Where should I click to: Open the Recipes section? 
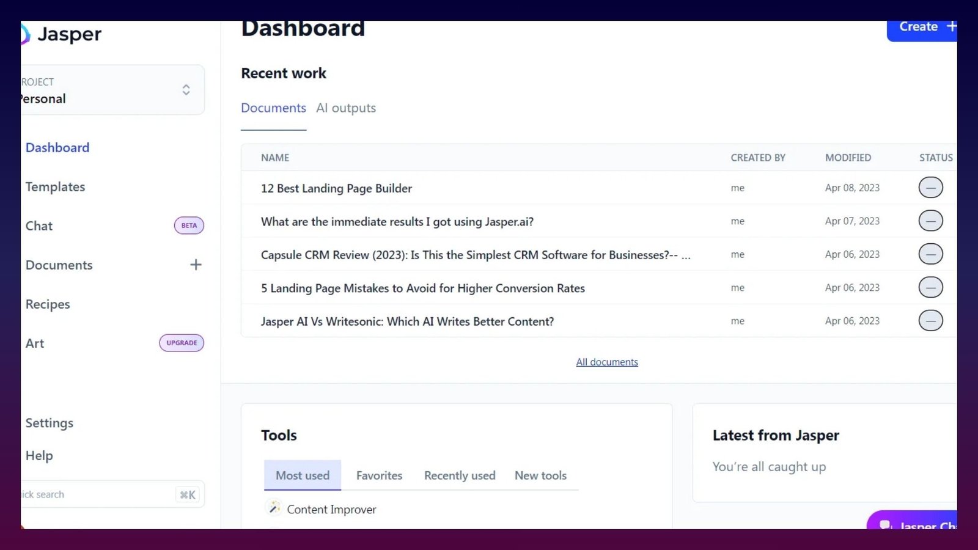47,304
